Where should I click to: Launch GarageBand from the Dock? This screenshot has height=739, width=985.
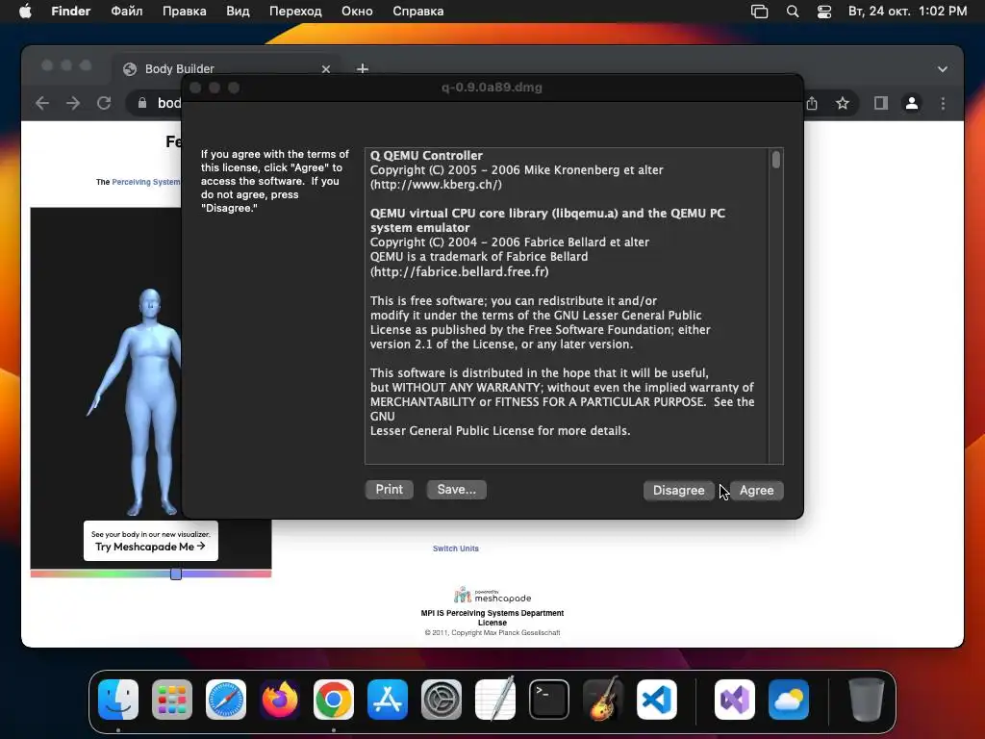click(603, 700)
